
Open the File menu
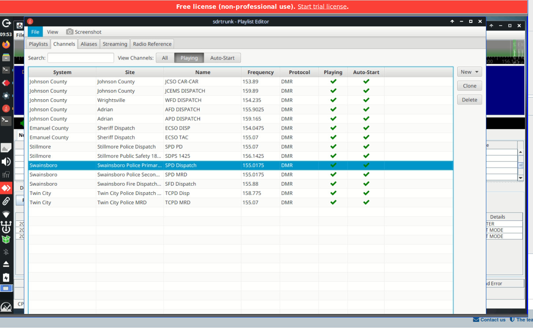[x=35, y=32]
